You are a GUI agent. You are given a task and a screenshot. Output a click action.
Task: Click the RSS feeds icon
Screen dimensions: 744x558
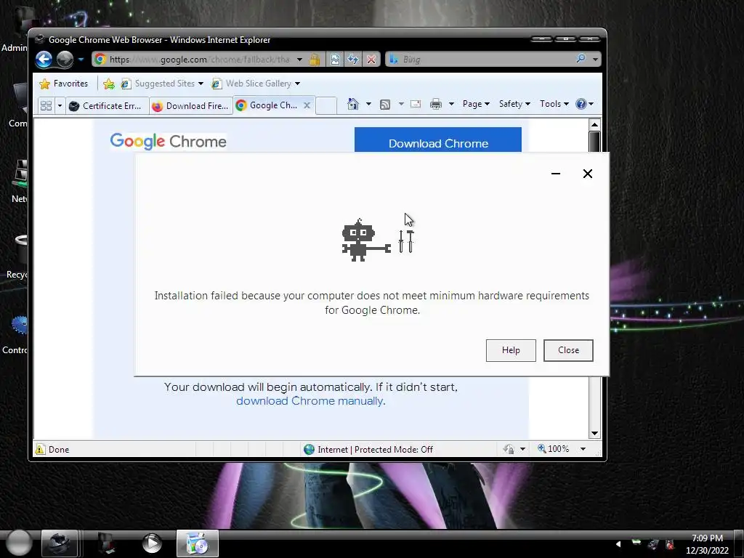385,105
